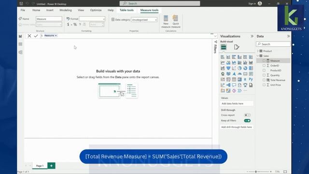
Task: Select the Donut chart visual
Action: (245, 68)
